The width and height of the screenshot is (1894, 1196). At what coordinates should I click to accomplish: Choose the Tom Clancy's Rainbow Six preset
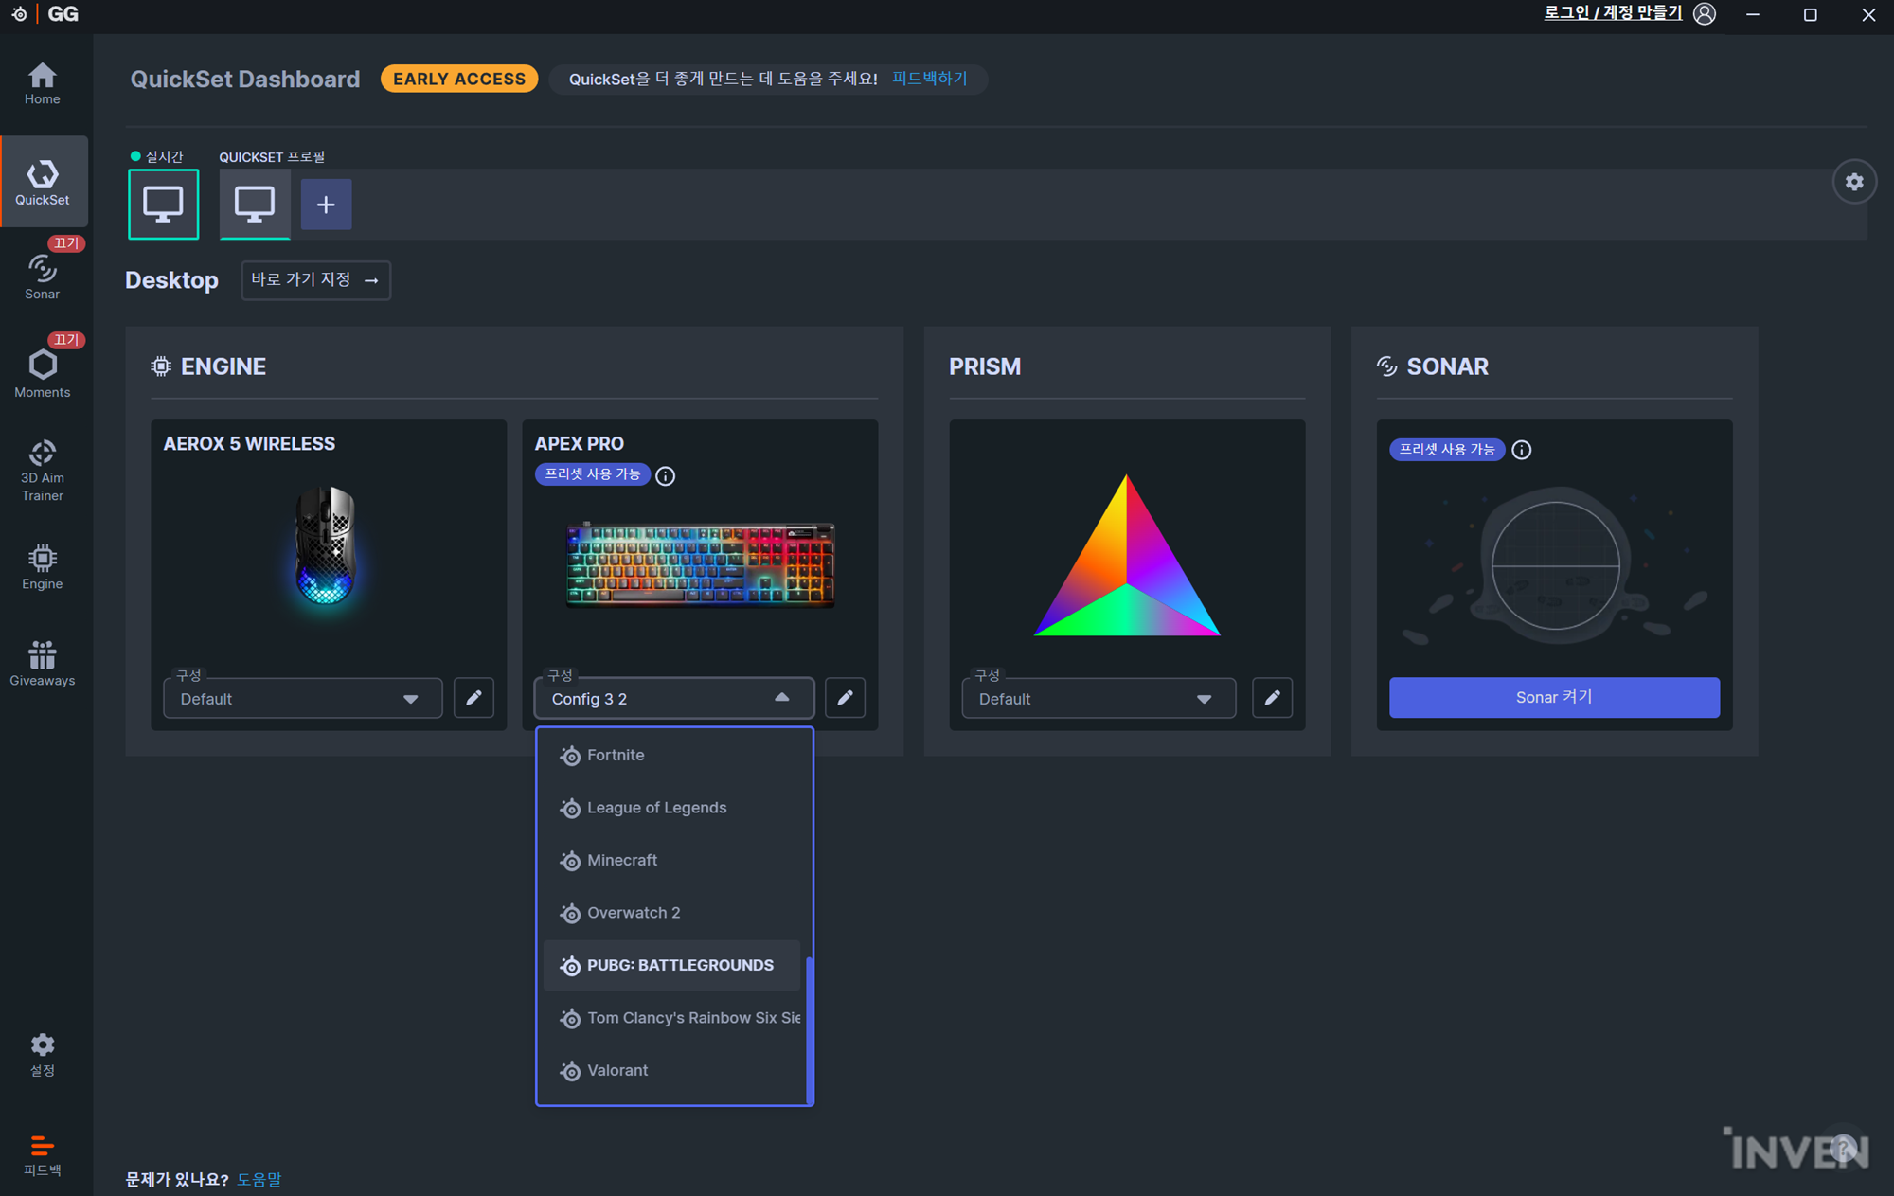coord(672,1018)
